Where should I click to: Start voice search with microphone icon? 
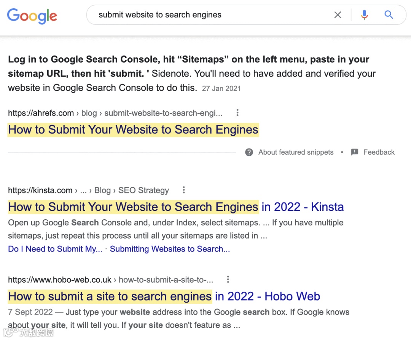tap(364, 15)
